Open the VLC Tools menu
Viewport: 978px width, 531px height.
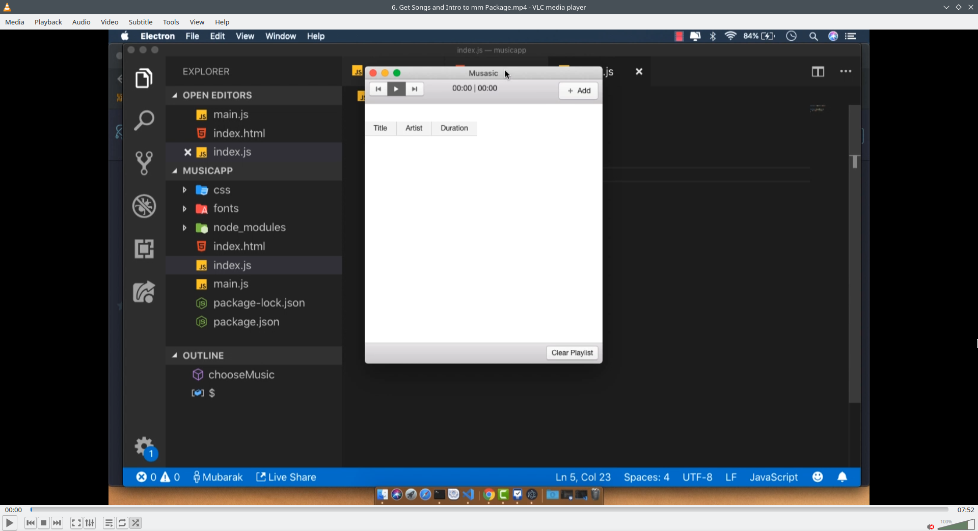[171, 22]
